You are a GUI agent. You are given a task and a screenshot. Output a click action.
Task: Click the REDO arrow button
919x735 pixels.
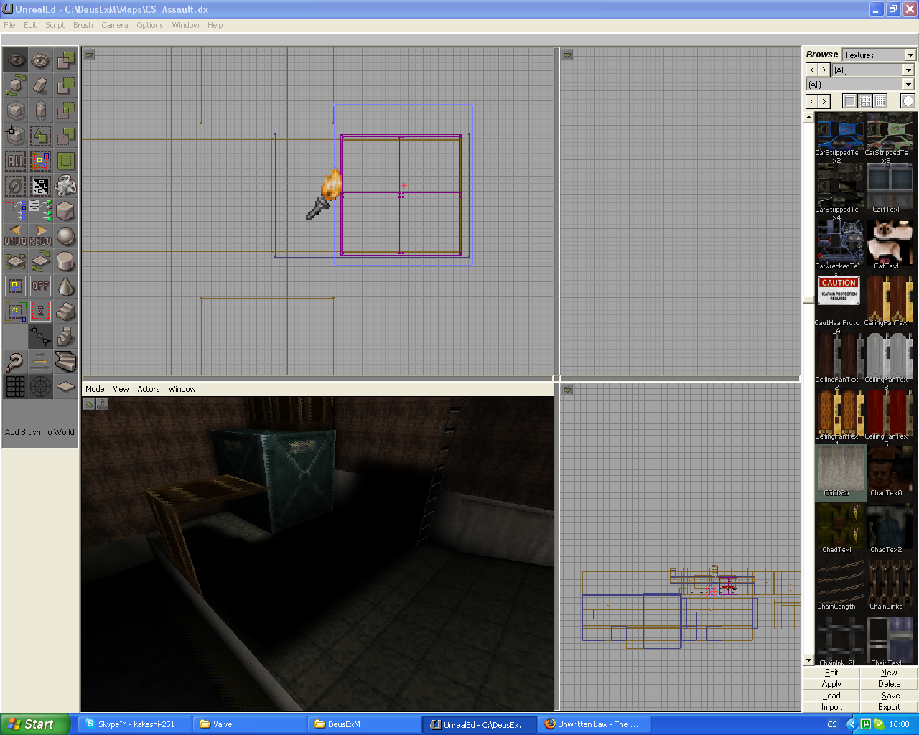[41, 236]
